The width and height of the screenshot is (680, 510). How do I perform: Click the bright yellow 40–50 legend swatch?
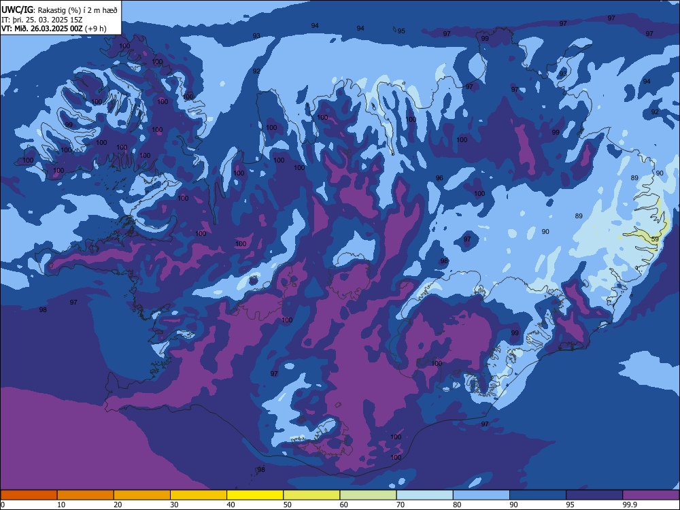255,495
